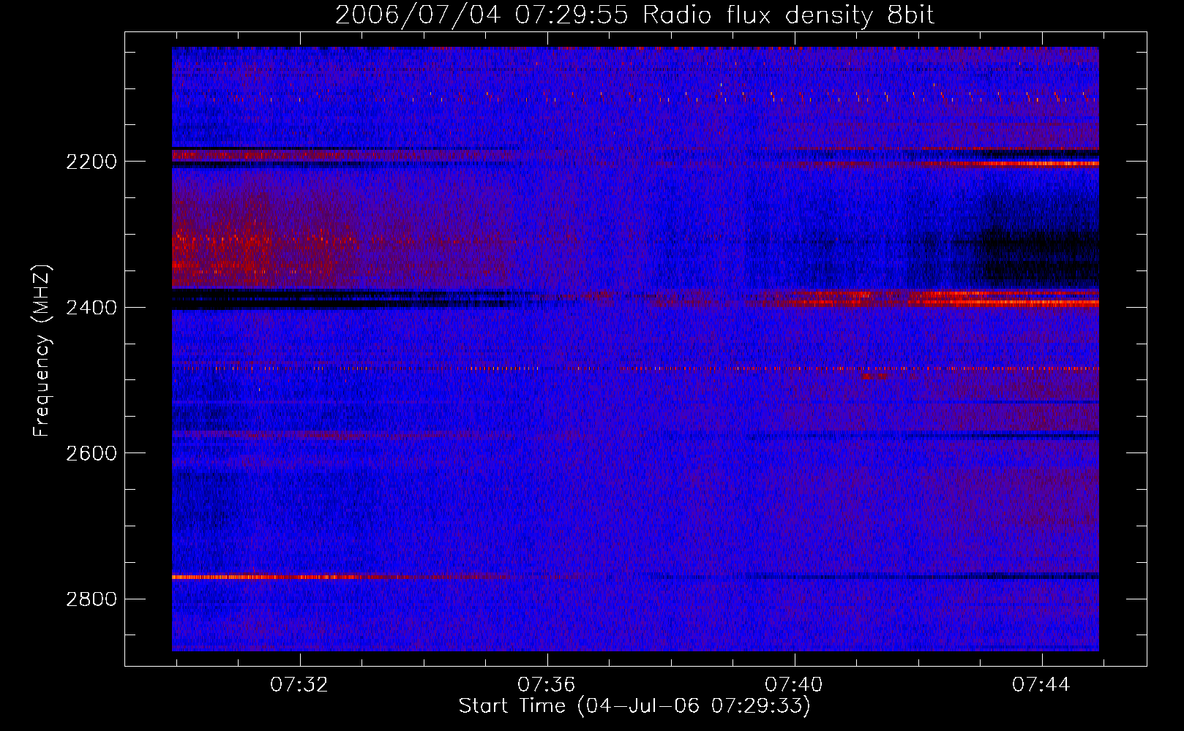Click the 07:32 time tick label
Viewport: 1184px width, 731px height.
tap(299, 685)
